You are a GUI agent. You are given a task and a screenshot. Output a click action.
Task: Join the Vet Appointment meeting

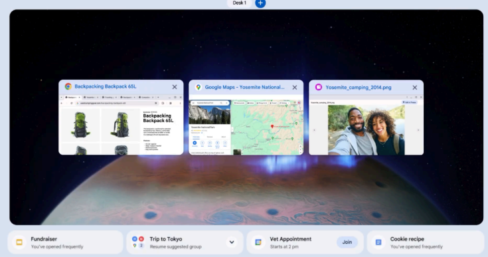click(x=347, y=242)
